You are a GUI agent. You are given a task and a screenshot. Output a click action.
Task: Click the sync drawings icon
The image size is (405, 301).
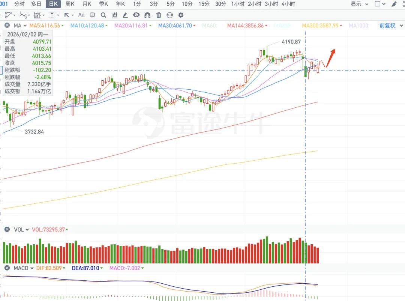click(170, 15)
